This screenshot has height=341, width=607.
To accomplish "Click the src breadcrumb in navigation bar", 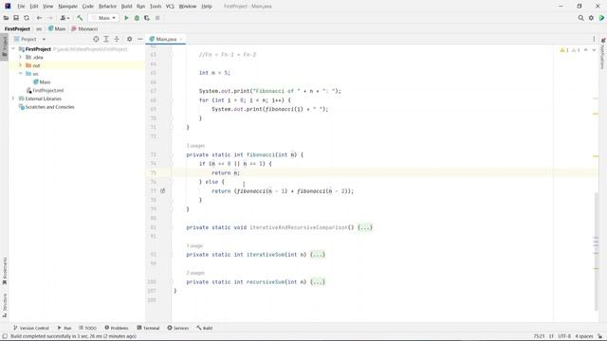I will (39, 28).
